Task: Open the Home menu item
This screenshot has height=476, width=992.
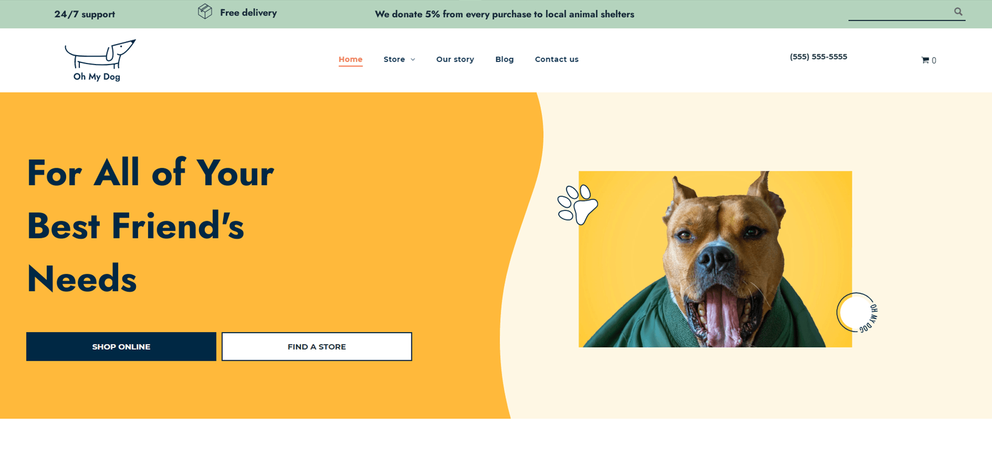Action: [x=350, y=59]
